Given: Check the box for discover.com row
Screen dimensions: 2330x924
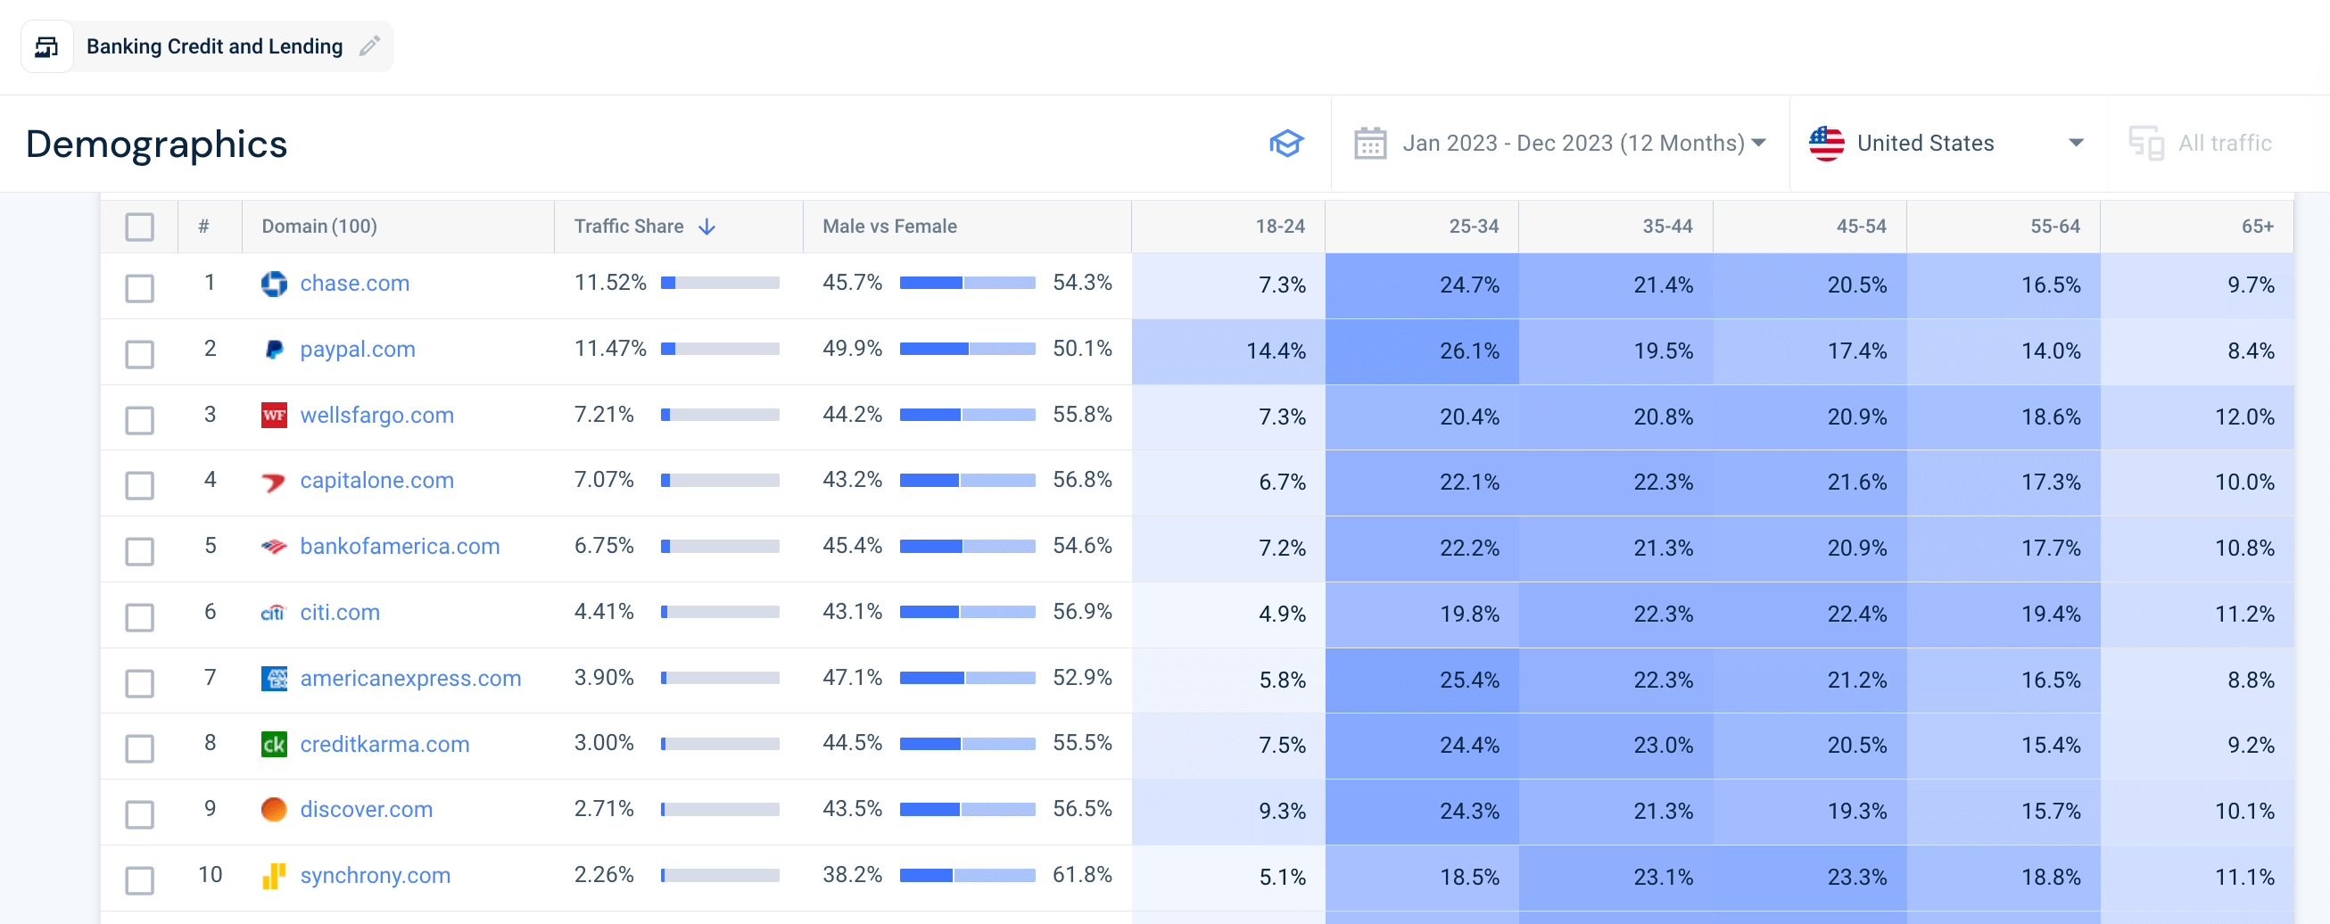Looking at the screenshot, I should pos(139,814).
